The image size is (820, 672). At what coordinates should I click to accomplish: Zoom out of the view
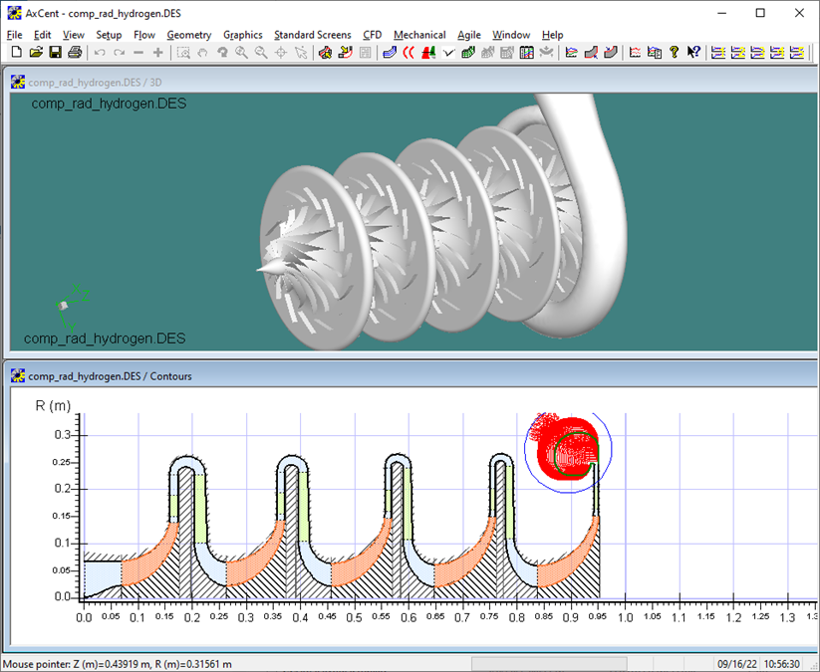259,52
